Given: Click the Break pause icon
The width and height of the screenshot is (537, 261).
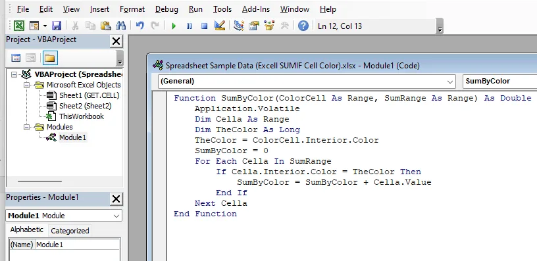Looking at the screenshot, I should click(x=189, y=26).
